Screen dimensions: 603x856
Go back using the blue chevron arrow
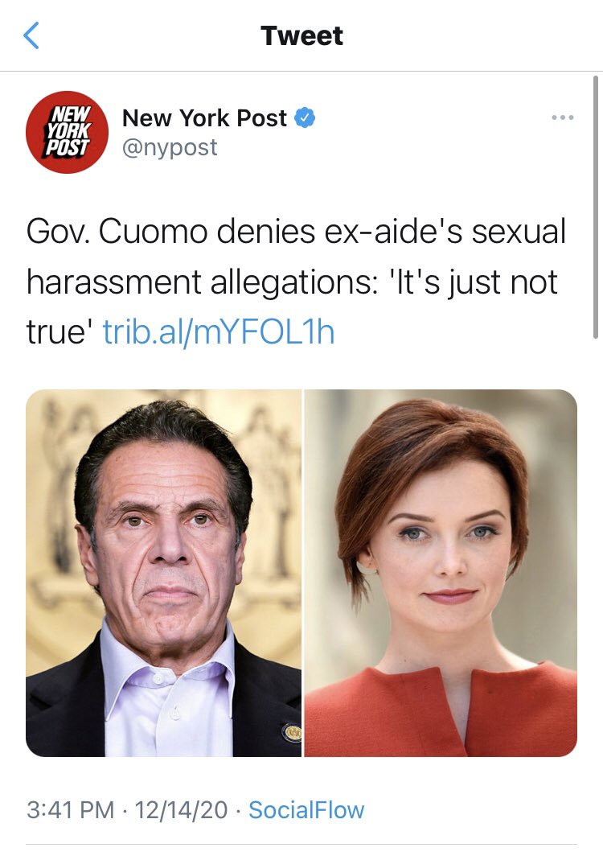pyautogui.click(x=31, y=35)
